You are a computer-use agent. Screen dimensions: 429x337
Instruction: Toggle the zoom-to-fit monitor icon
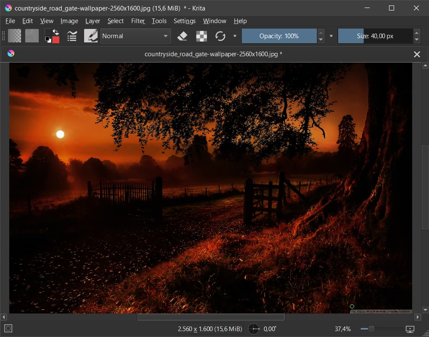click(x=410, y=329)
